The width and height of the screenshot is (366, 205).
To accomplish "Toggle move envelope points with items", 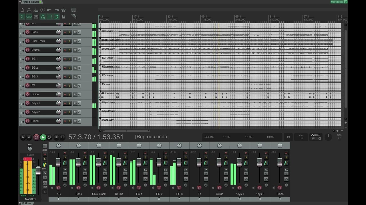I will [x=43, y=17].
